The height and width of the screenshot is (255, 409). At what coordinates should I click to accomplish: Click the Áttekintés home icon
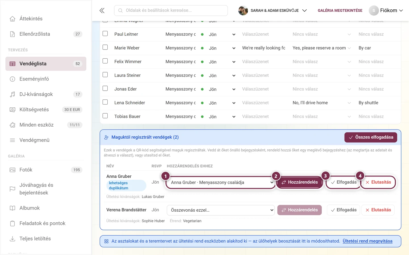(x=12, y=19)
